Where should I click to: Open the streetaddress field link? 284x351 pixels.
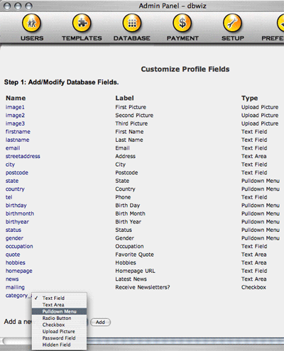[x=23, y=156]
